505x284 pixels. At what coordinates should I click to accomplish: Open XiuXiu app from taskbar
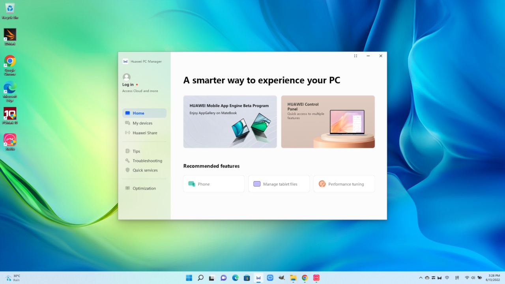coord(316,278)
